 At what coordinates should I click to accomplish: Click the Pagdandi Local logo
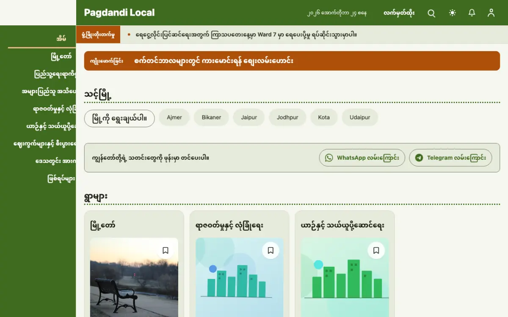[x=119, y=13]
